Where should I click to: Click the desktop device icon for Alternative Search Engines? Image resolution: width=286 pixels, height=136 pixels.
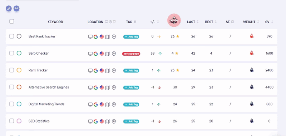90,87
